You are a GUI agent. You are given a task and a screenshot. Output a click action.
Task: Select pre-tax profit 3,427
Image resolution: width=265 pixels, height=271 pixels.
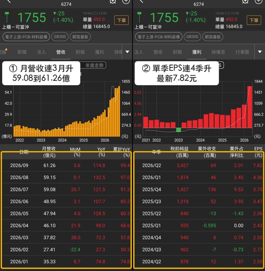point(183,165)
